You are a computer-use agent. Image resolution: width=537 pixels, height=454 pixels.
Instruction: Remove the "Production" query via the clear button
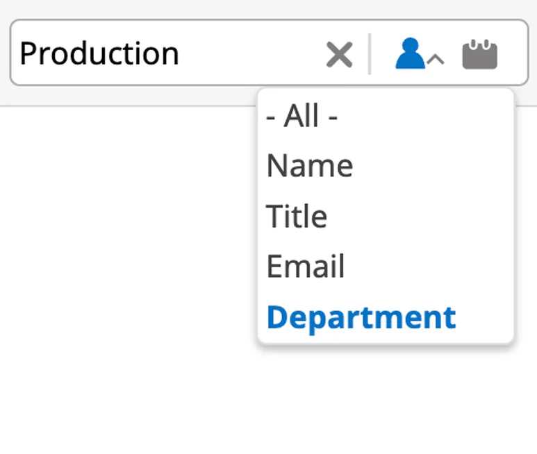coord(339,54)
